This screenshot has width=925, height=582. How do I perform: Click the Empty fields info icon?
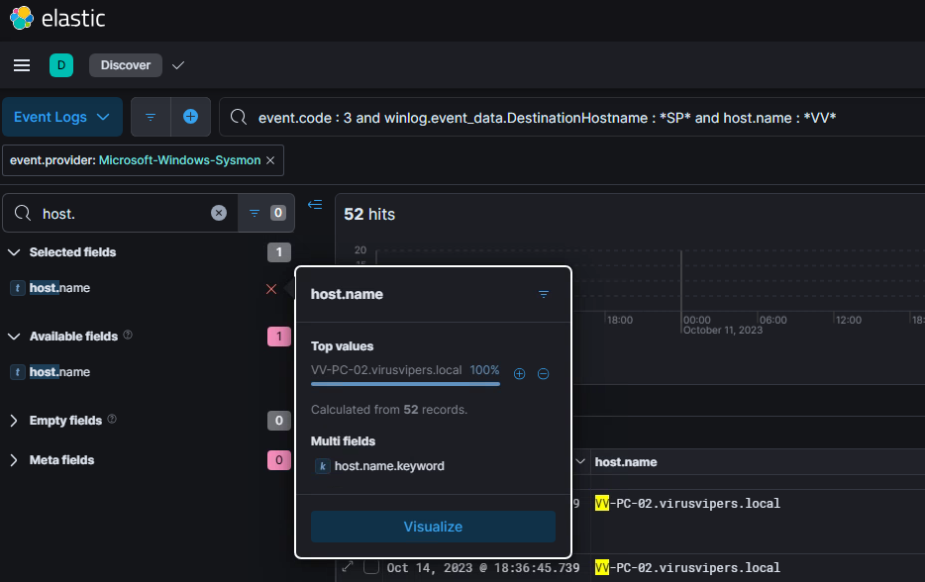(x=112, y=419)
